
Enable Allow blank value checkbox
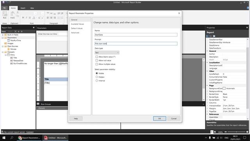tap(96, 57)
